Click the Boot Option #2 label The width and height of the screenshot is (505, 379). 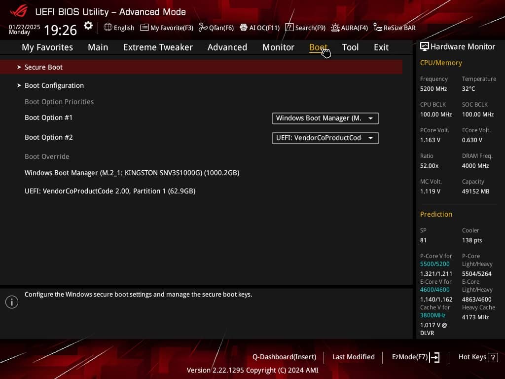coord(49,137)
